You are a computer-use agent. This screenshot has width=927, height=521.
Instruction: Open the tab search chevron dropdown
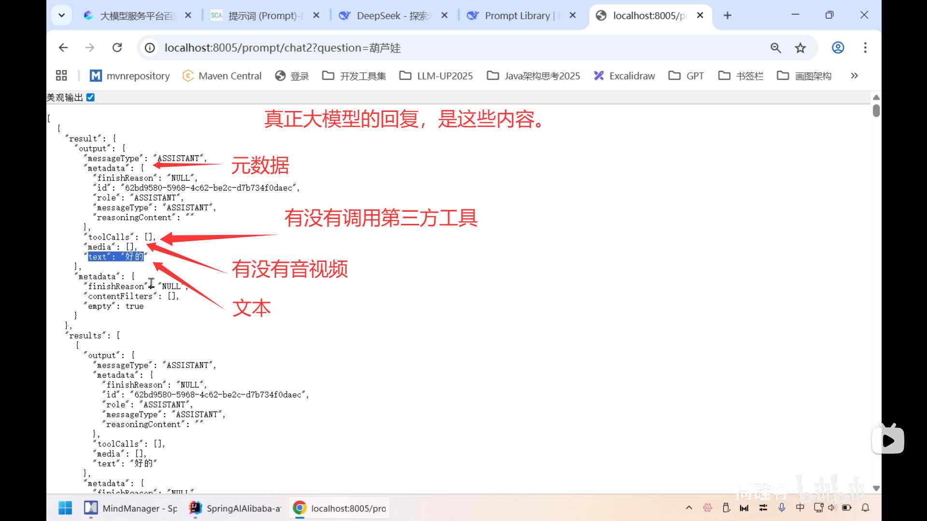pos(61,15)
